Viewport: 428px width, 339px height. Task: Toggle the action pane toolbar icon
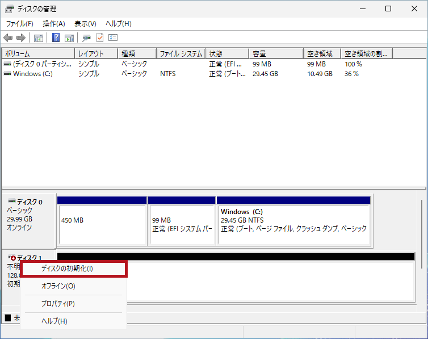(x=69, y=38)
